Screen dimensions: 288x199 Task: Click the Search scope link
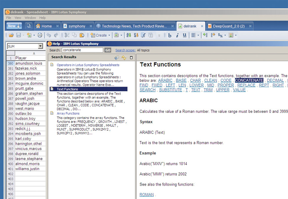pos(125,50)
